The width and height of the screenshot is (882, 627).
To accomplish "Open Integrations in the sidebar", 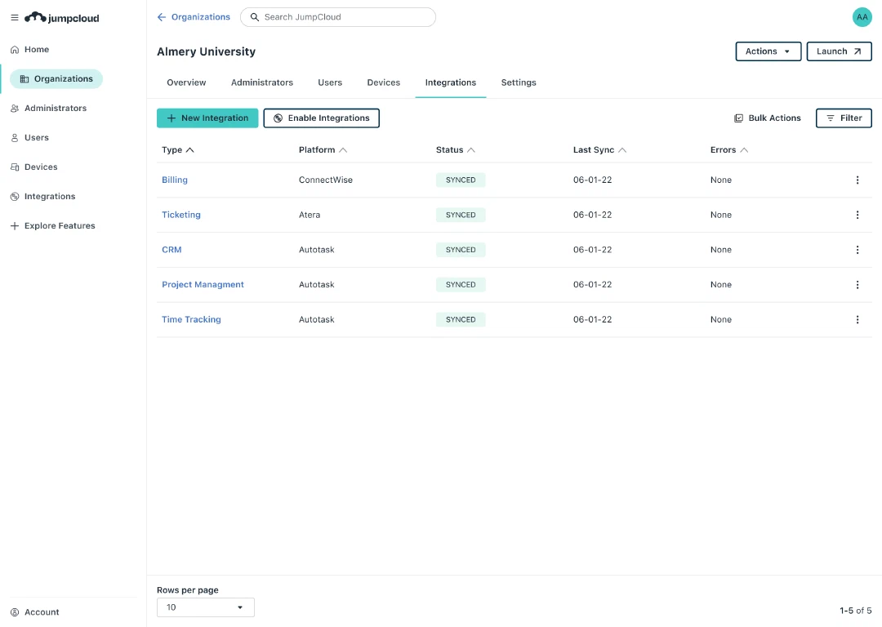I will coord(43,196).
